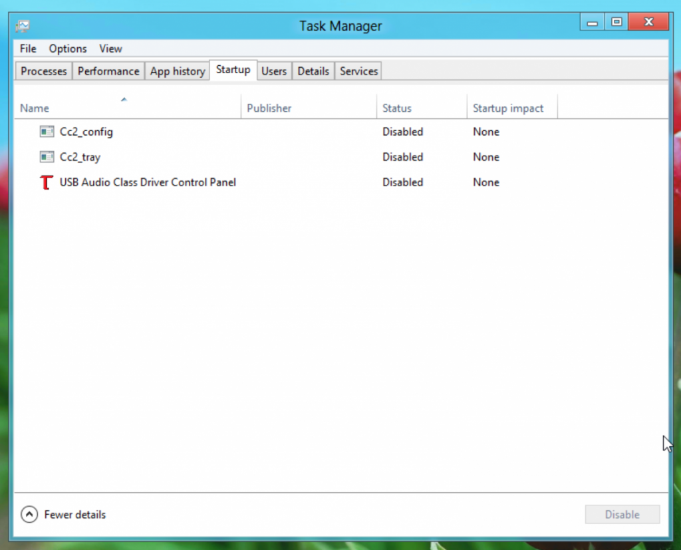Minimize the Task Manager window
Viewport: 681px width, 550px height.
(592, 22)
